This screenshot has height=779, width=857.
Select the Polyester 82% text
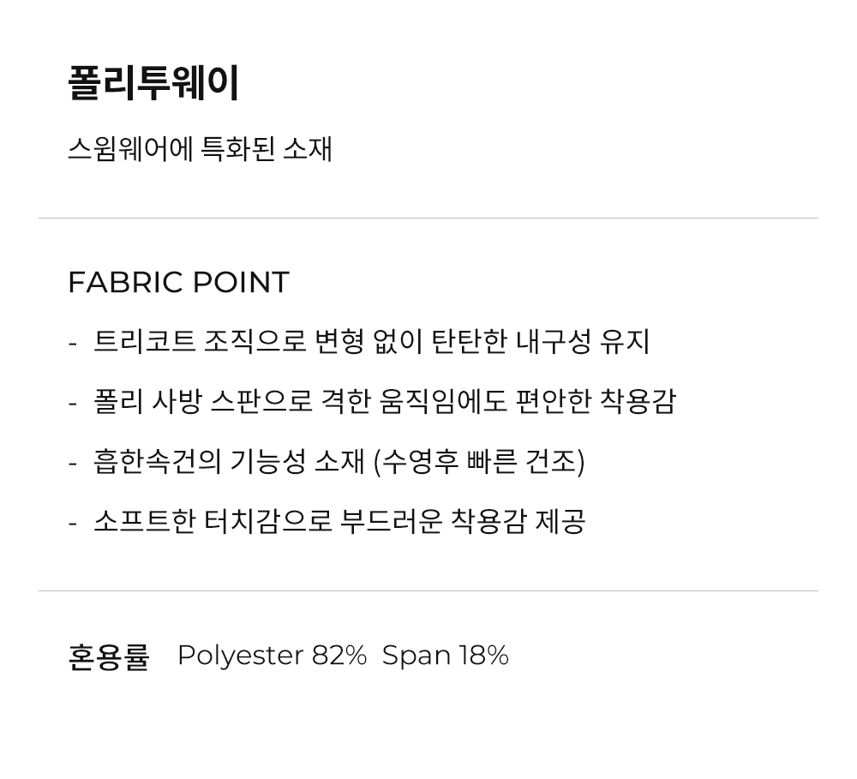272,656
